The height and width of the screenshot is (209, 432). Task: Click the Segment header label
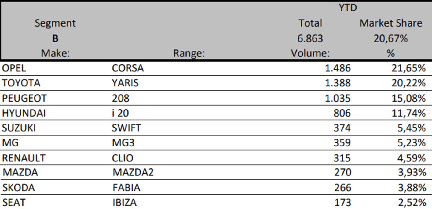55,23
